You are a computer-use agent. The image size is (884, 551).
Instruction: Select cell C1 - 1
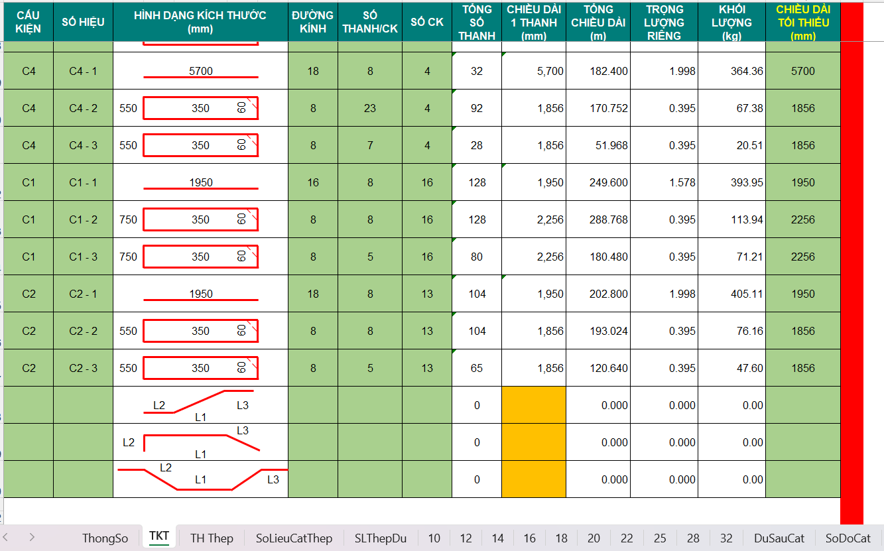click(x=83, y=182)
